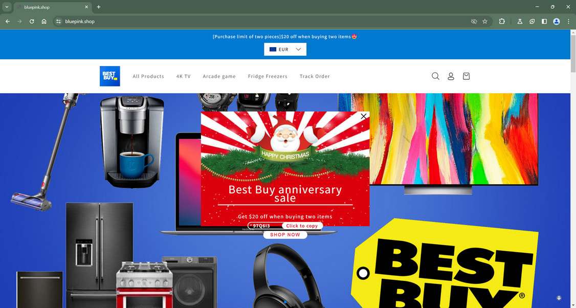Open the Chrome profile avatar icon
The height and width of the screenshot is (308, 576).
[557, 21]
